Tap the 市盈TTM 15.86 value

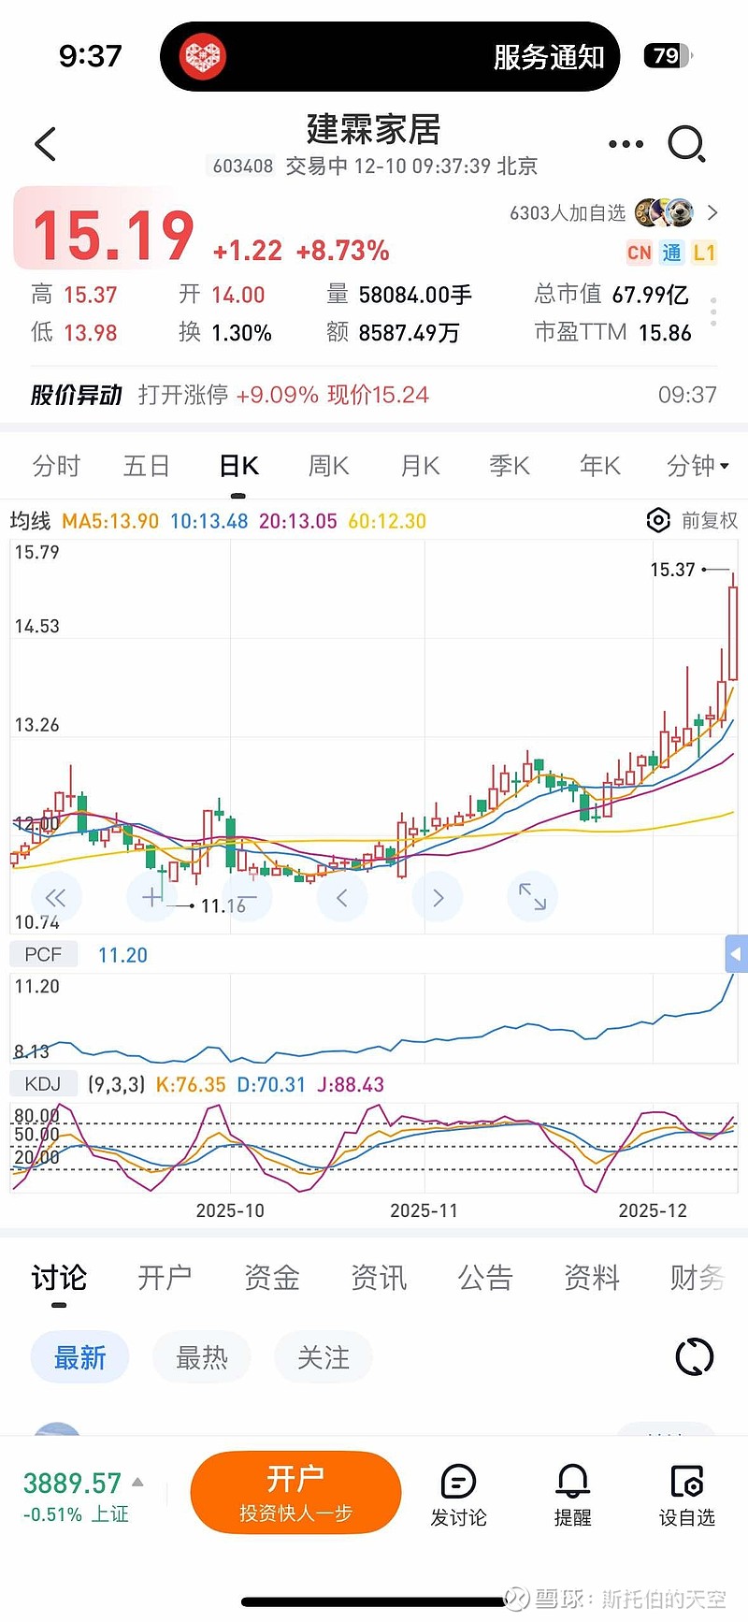612,332
